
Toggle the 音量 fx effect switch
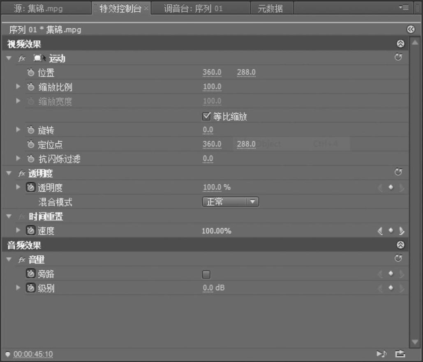(x=21, y=259)
